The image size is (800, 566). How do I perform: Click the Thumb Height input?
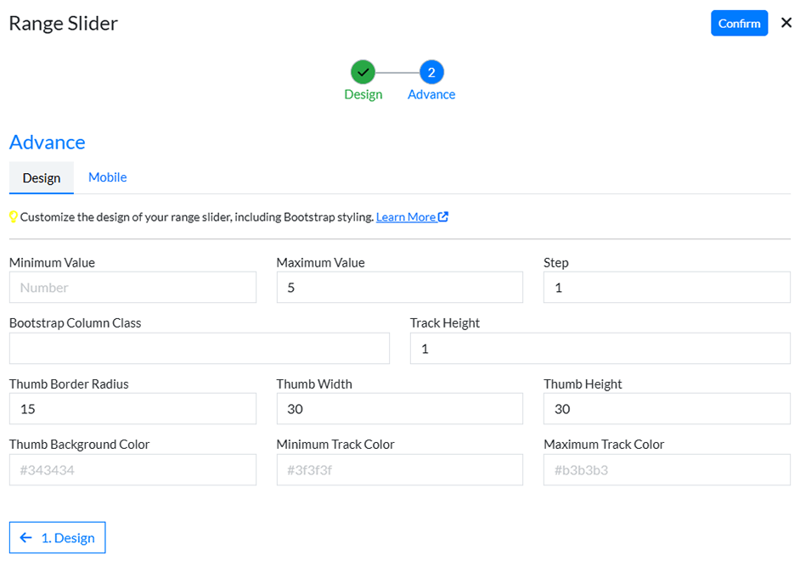667,409
